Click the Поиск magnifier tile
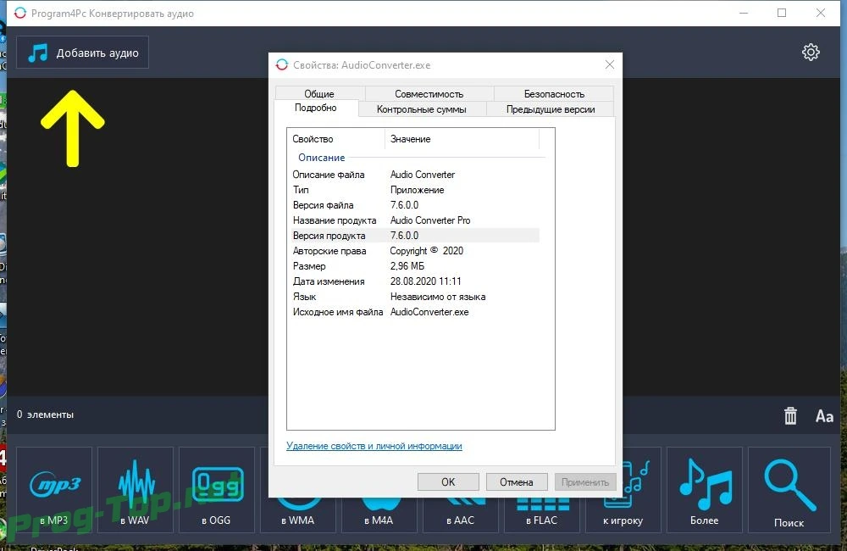The image size is (847, 551). click(x=789, y=490)
